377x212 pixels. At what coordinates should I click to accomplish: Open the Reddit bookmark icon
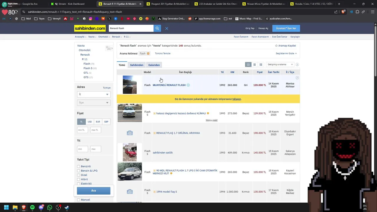pyautogui.click(x=190, y=19)
